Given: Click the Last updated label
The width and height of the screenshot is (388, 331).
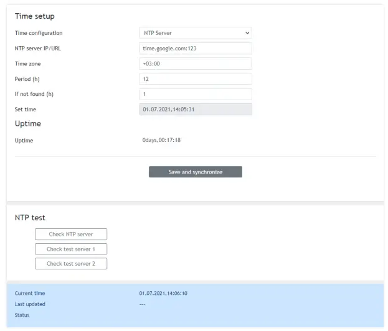Looking at the screenshot, I should (30, 304).
